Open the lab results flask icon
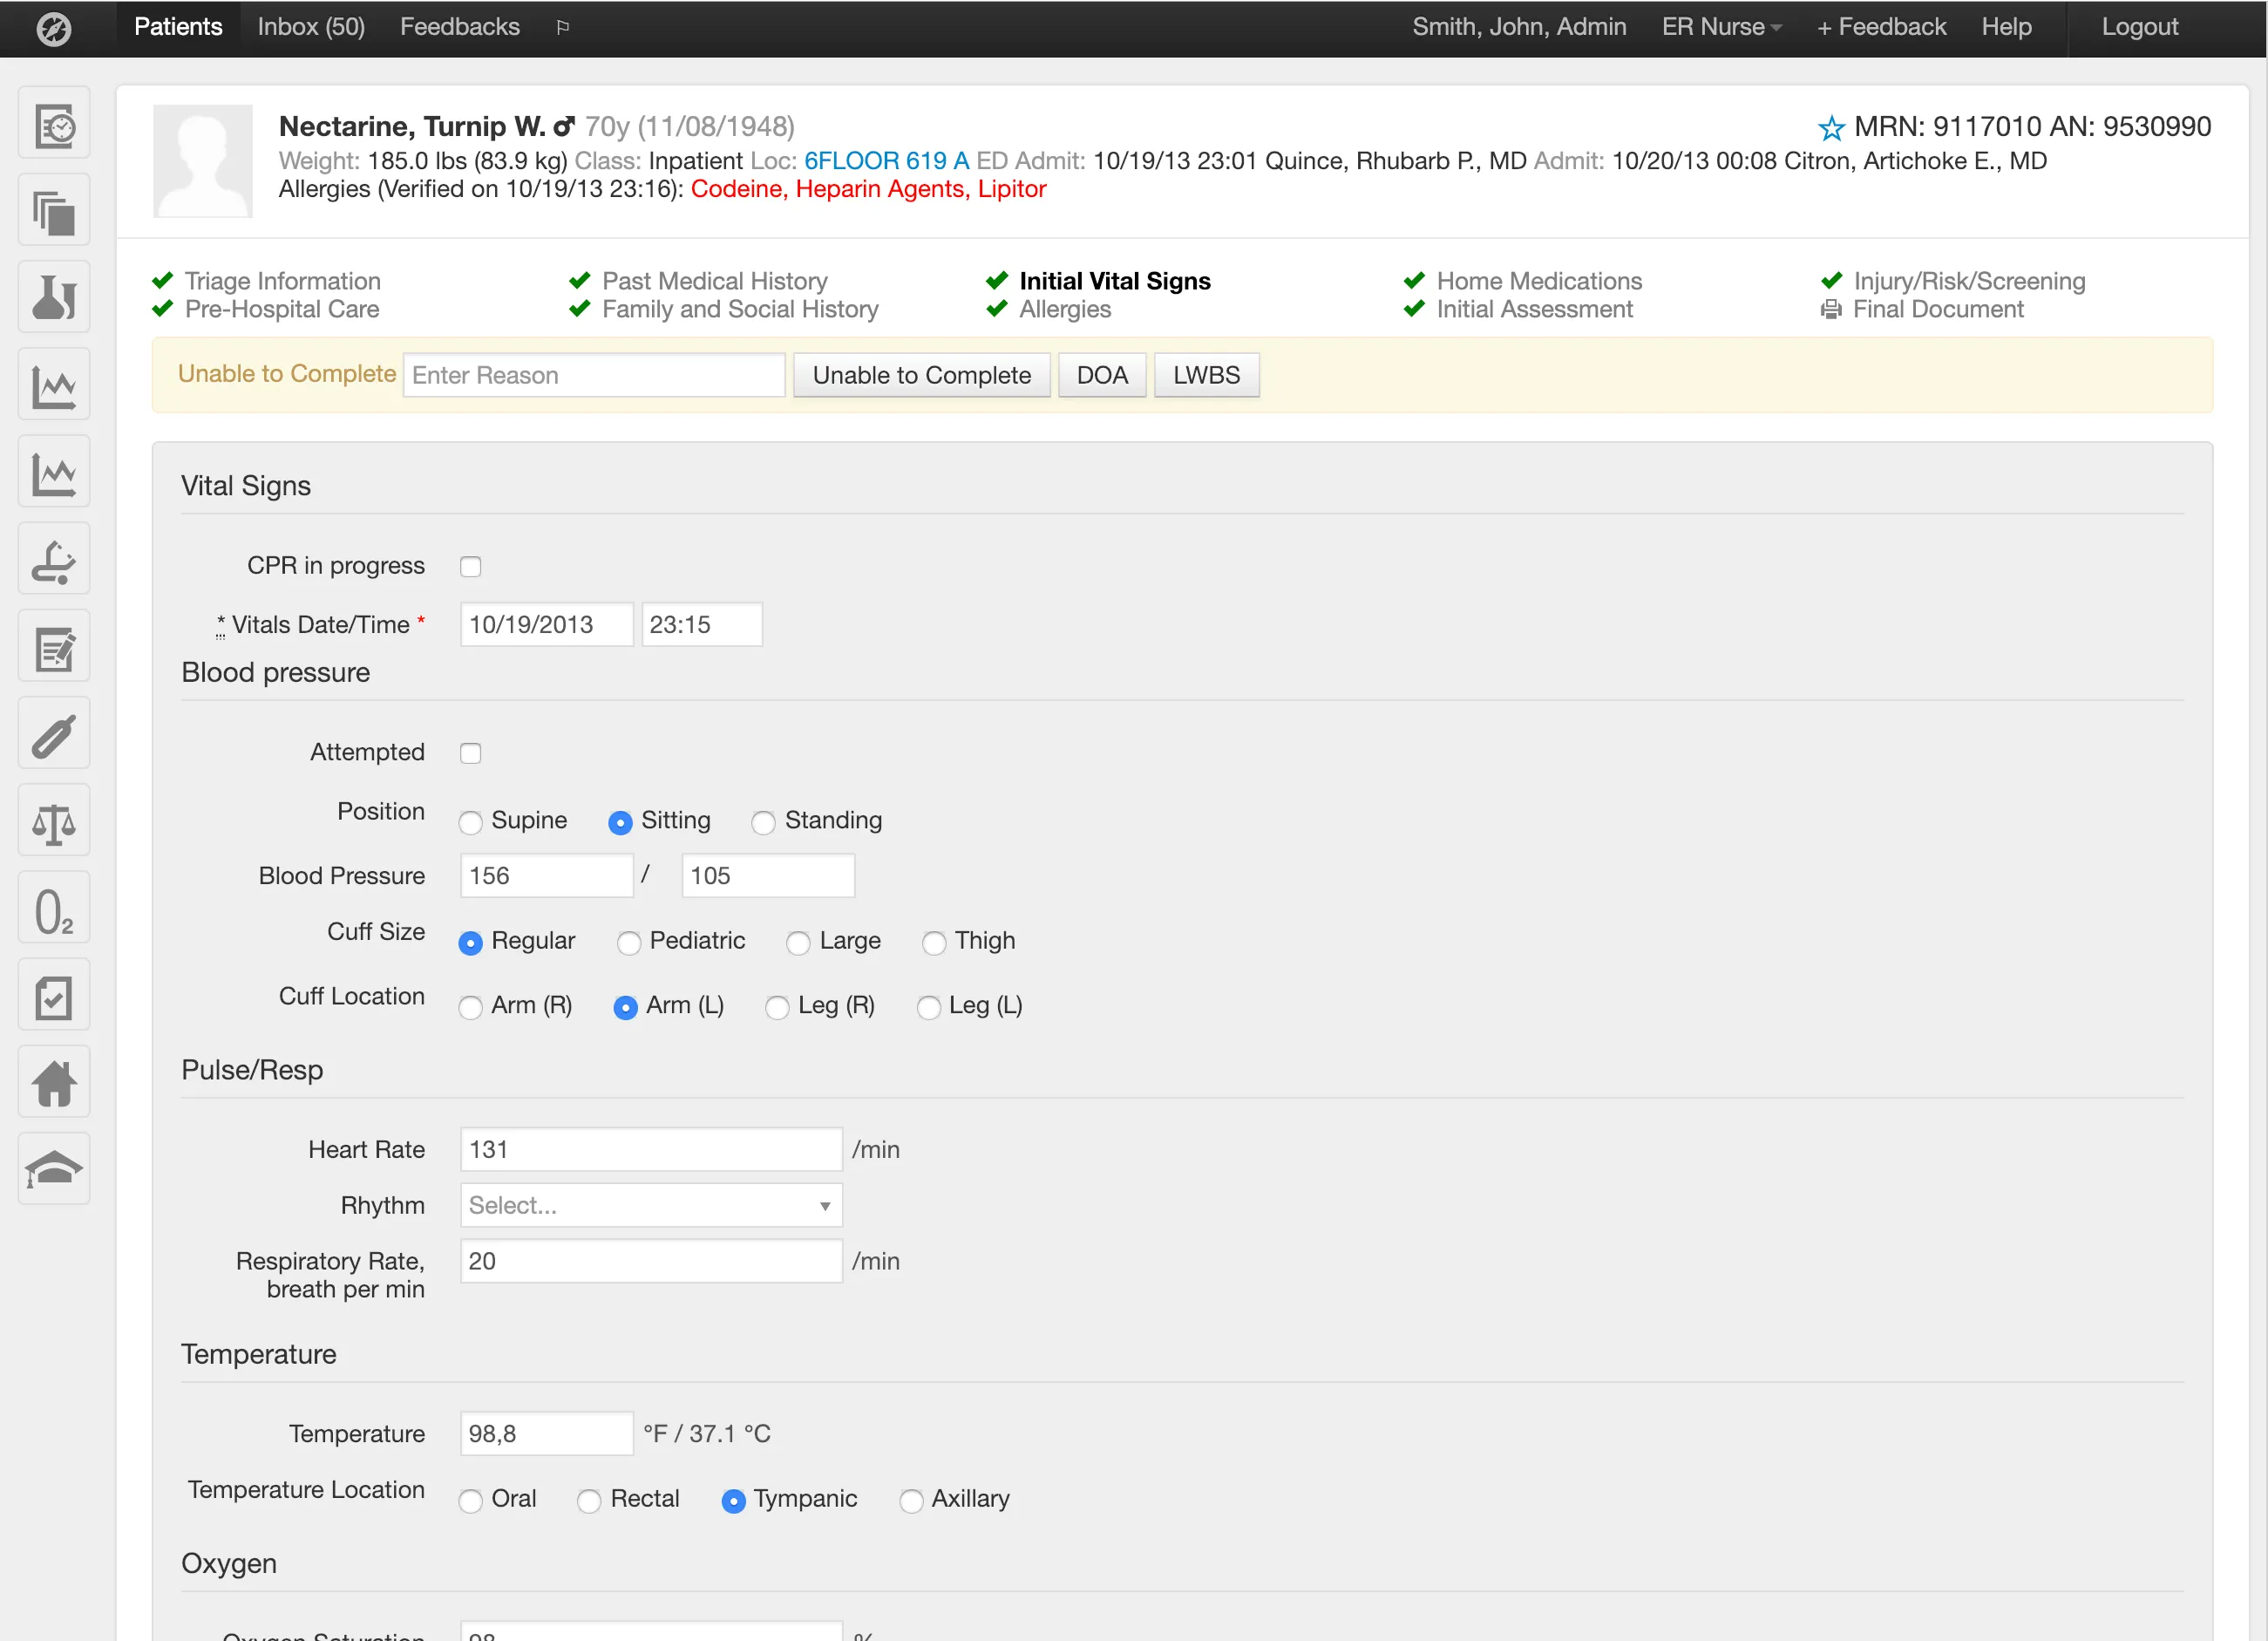 coord(54,296)
